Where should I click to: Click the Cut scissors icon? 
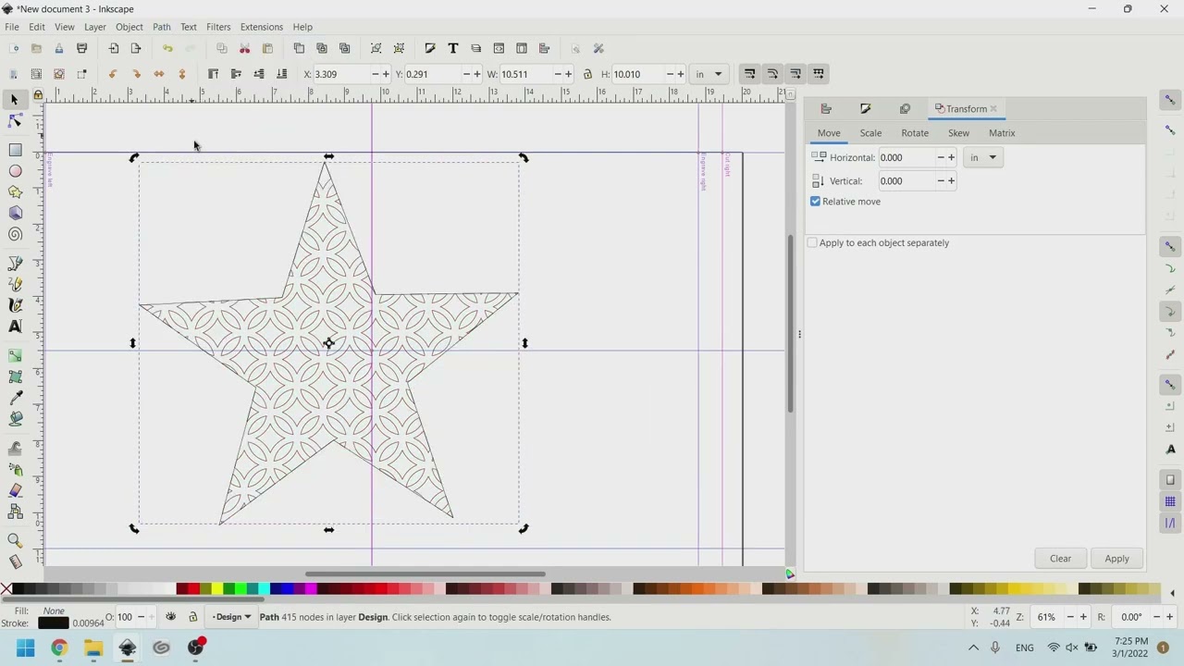[x=245, y=48]
